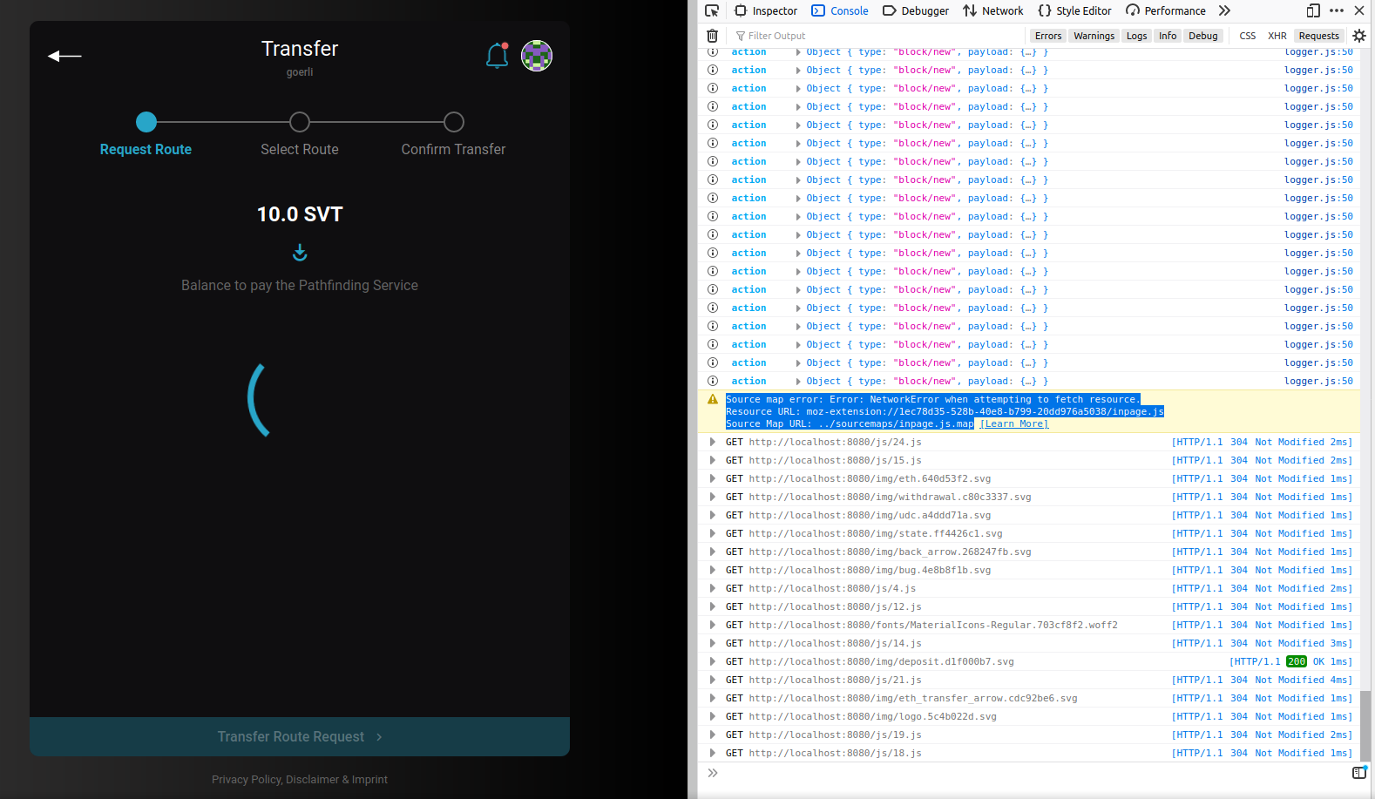The image size is (1375, 799).
Task: Open the Performance tab
Action: coord(1166,10)
